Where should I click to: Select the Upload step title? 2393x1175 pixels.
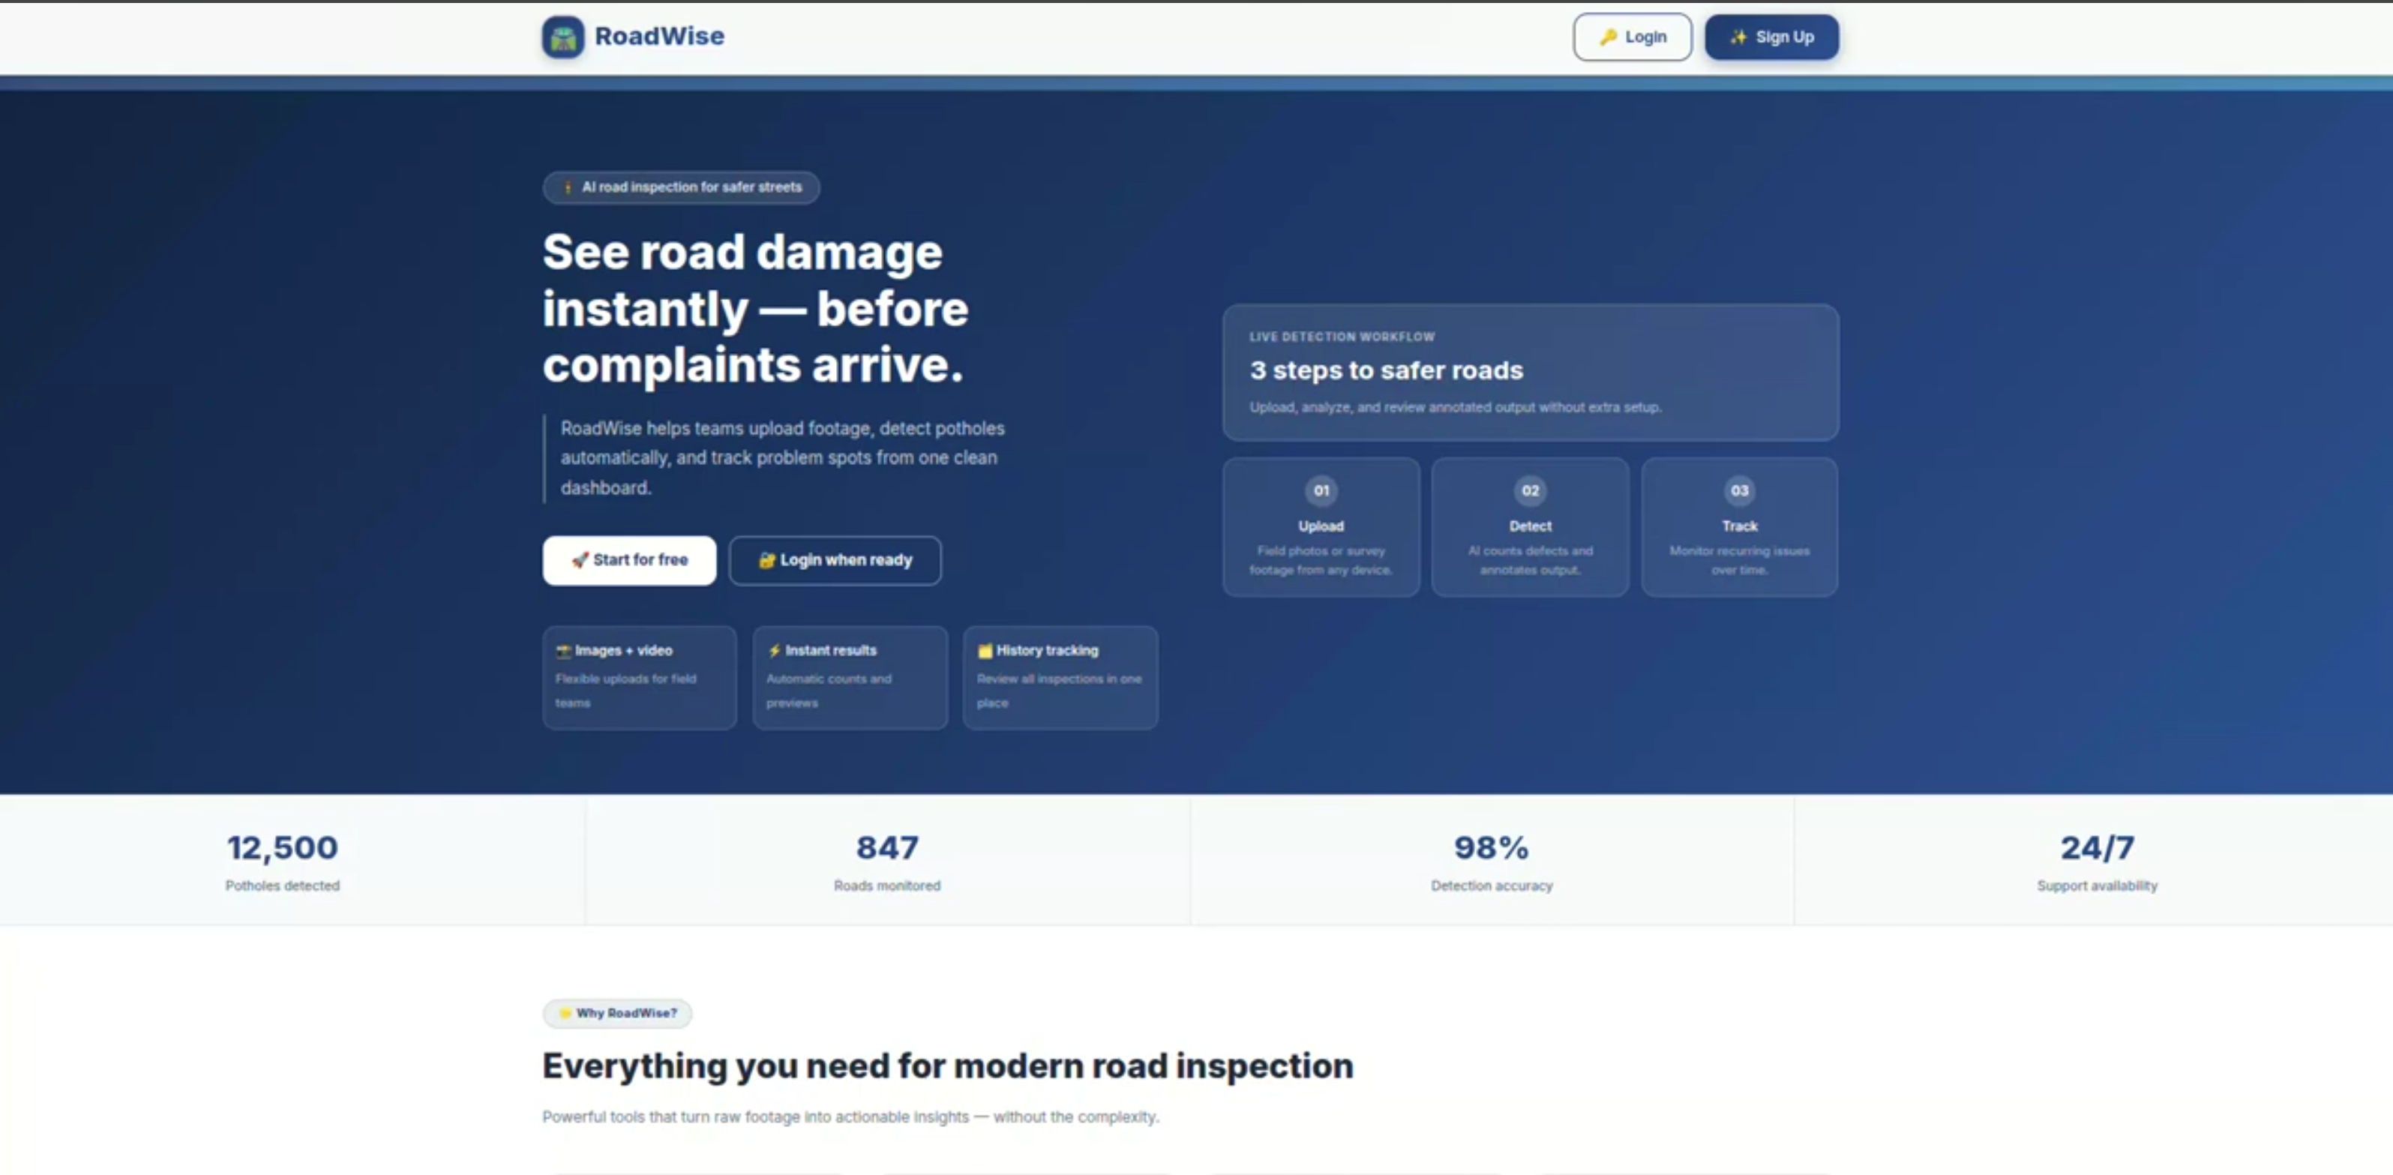[x=1321, y=526]
